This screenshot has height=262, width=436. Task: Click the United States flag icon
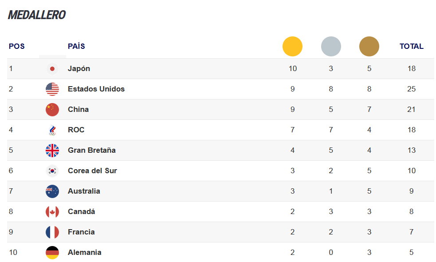click(x=52, y=89)
